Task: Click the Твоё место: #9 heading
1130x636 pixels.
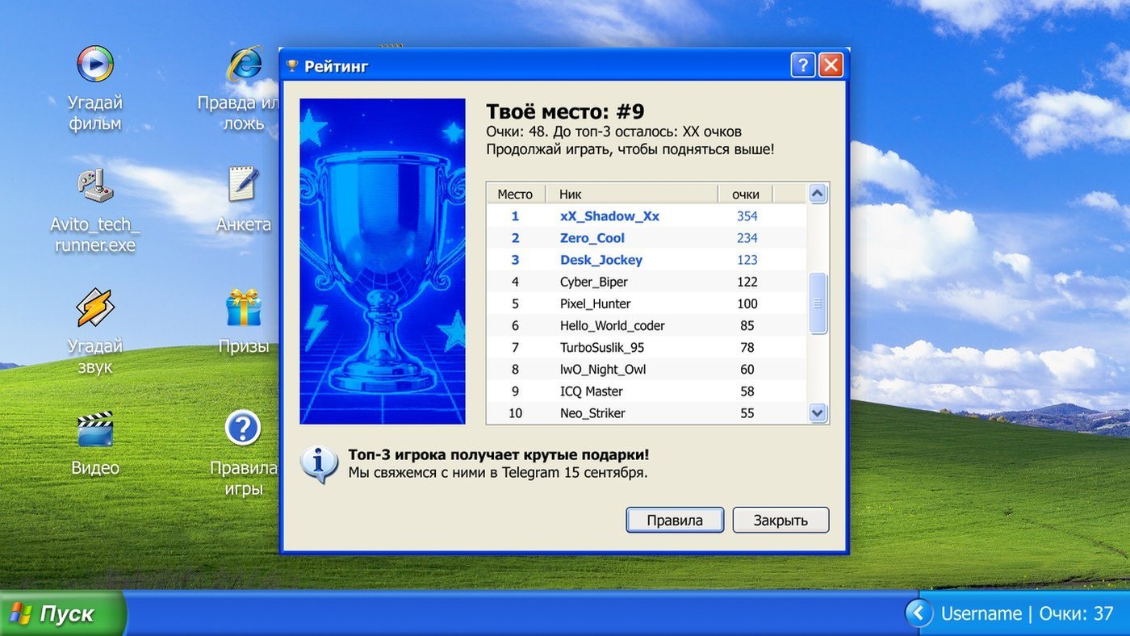Action: pyautogui.click(x=565, y=111)
